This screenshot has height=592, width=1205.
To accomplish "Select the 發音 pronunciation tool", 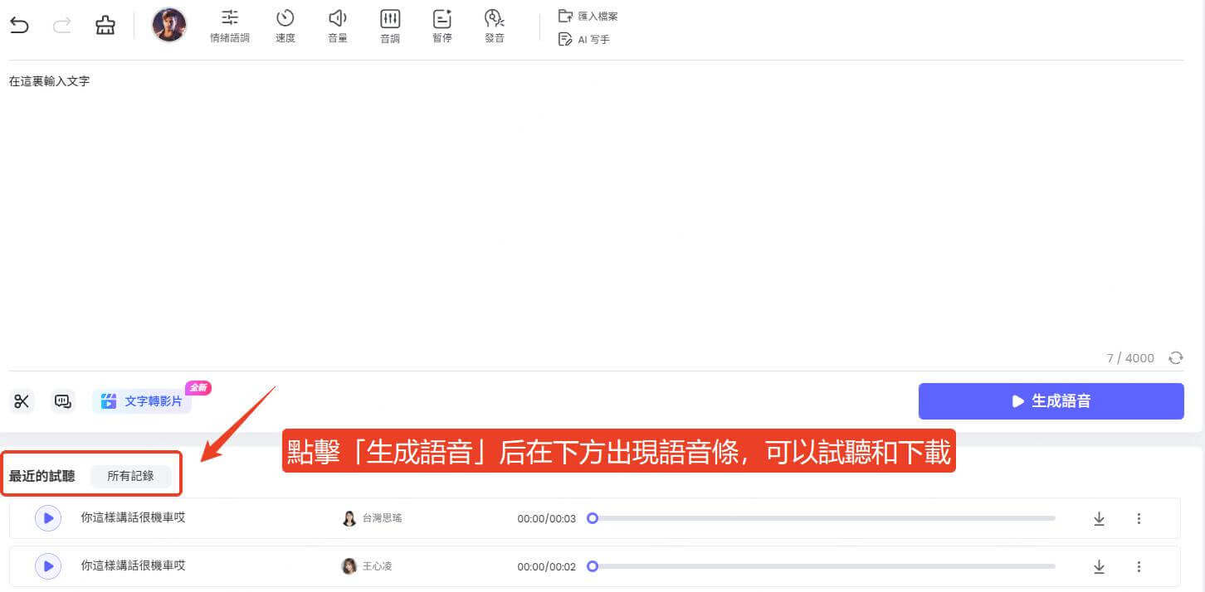I will point(495,26).
